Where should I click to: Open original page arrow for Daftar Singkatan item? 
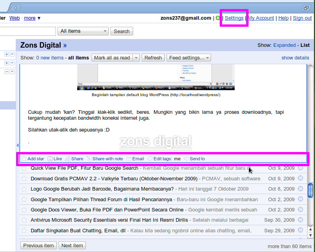[x=300, y=230]
